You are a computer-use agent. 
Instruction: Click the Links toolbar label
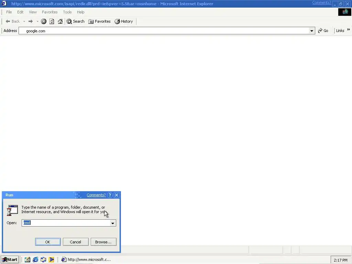340,31
